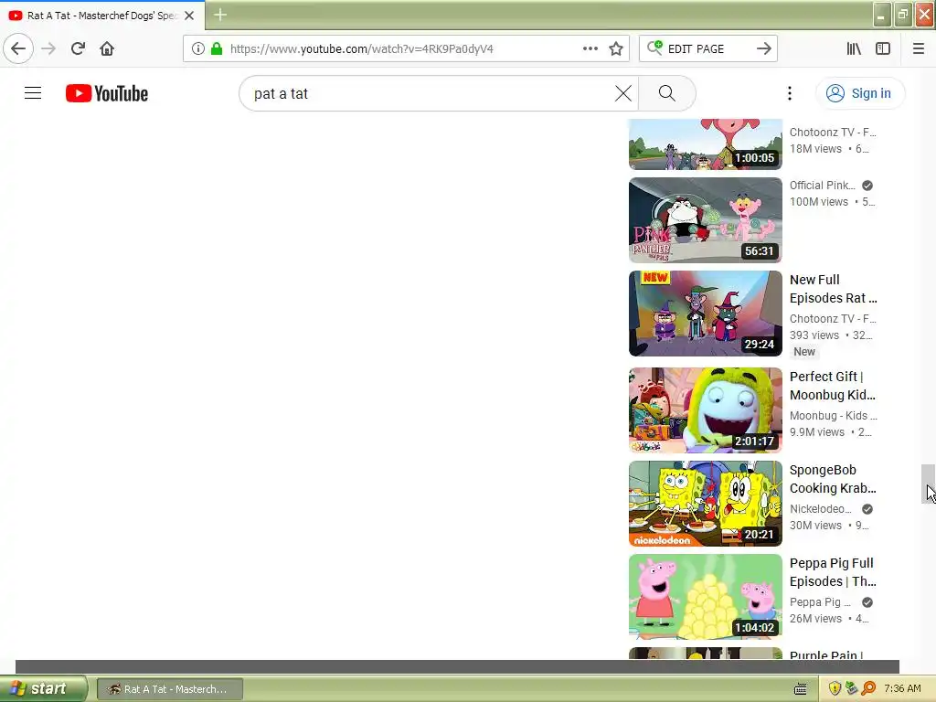Visit the Nickelodeon channel name
The width and height of the screenshot is (936, 702).
point(820,508)
